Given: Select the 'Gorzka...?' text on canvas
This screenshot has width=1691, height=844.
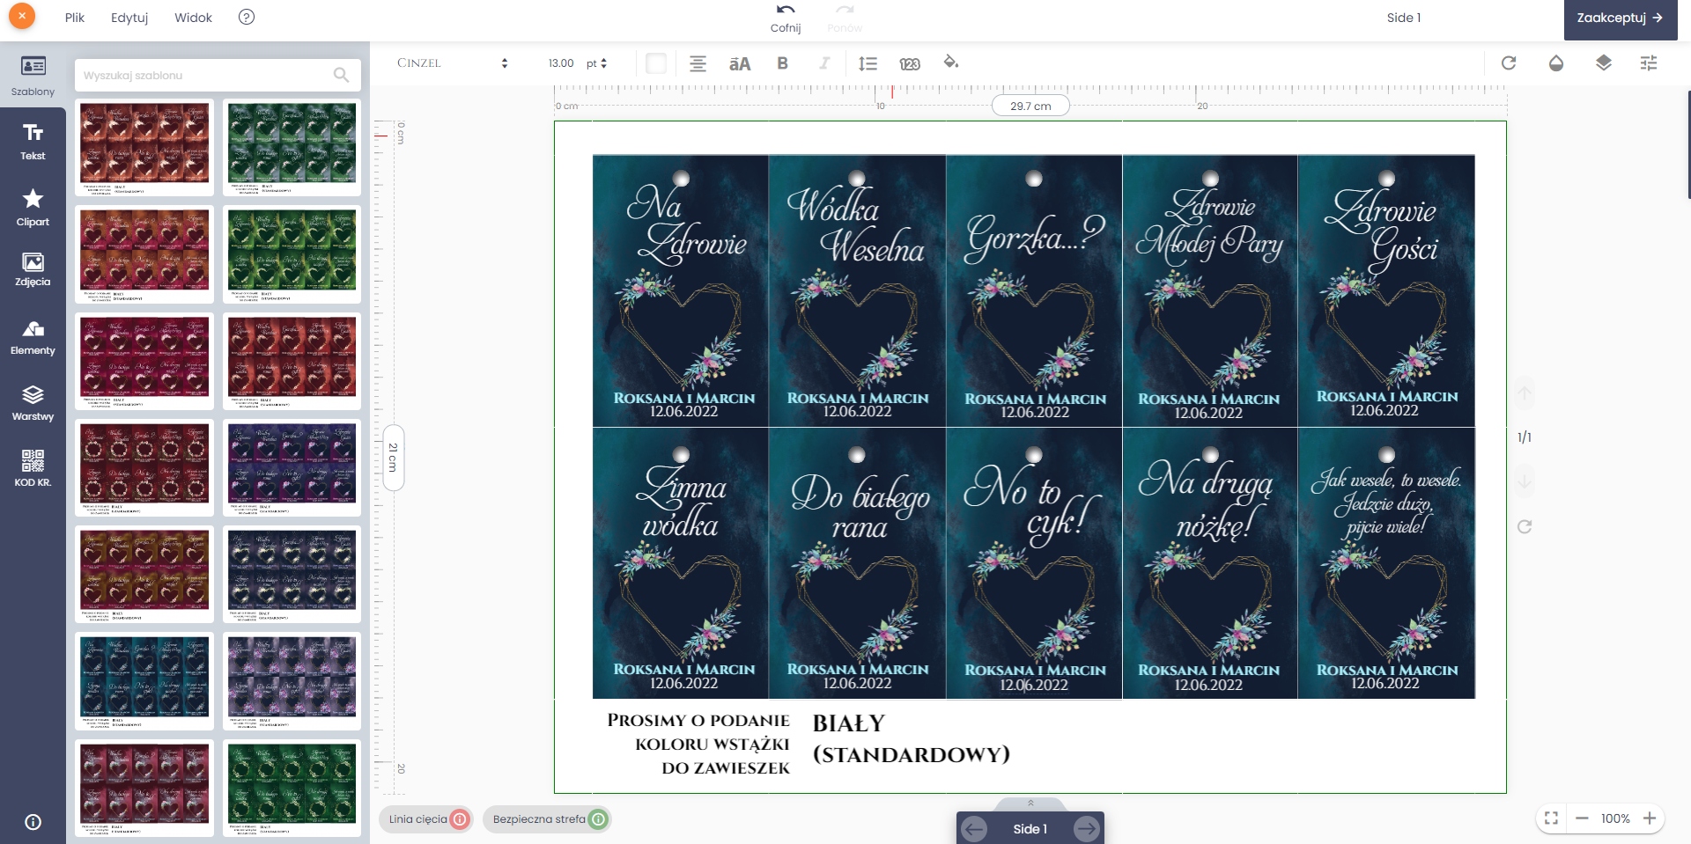Looking at the screenshot, I should click(1034, 237).
